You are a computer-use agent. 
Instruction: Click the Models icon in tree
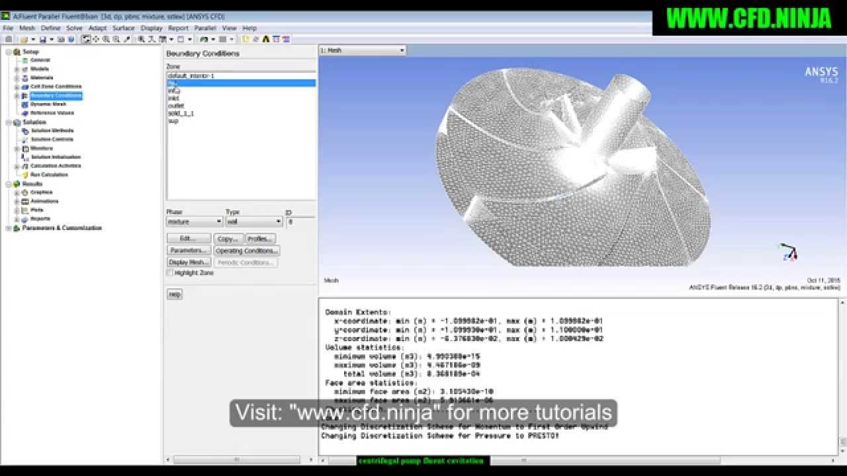coord(25,69)
